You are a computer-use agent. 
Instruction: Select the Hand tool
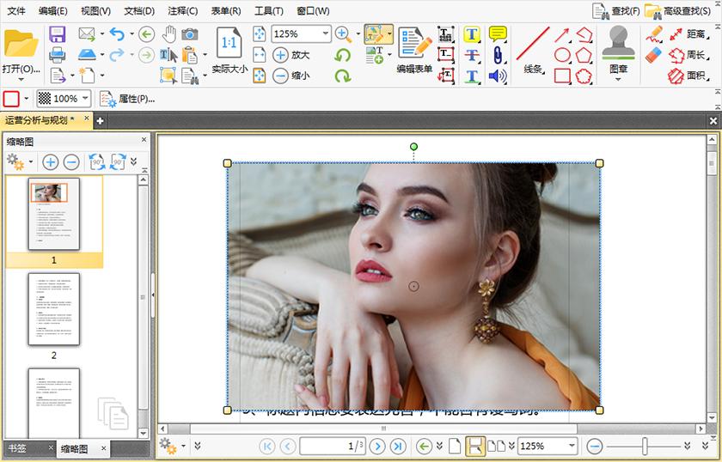coord(168,34)
